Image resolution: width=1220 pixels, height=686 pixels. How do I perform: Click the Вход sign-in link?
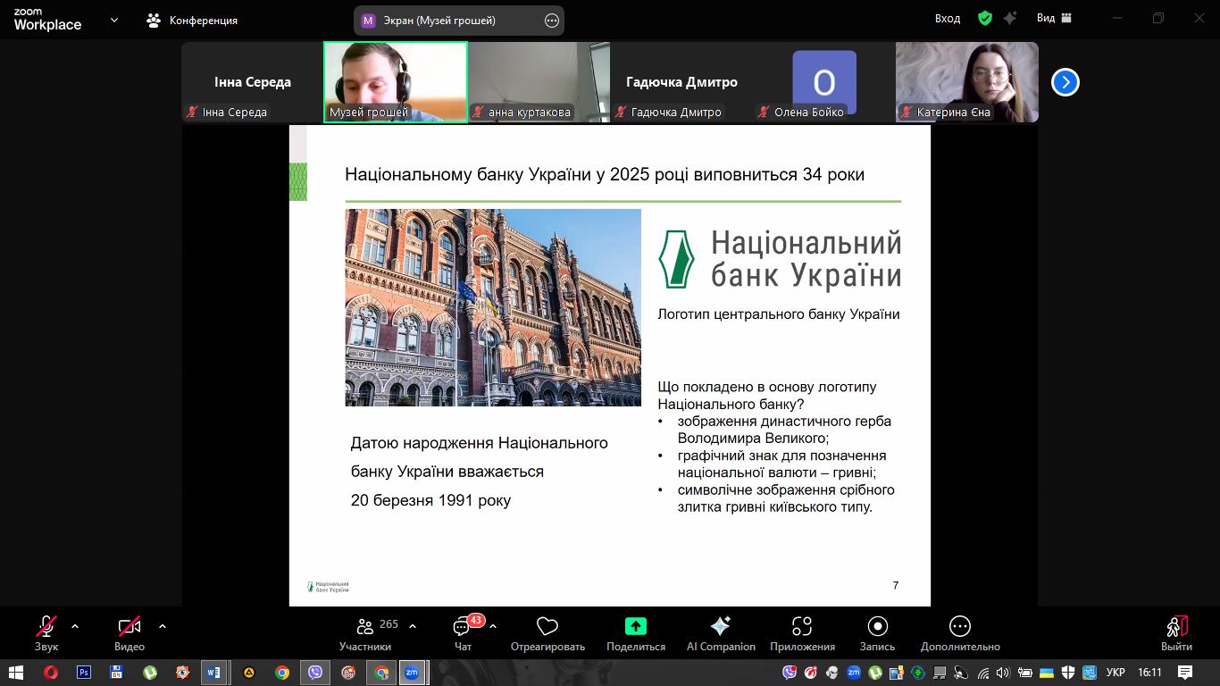[x=948, y=18]
